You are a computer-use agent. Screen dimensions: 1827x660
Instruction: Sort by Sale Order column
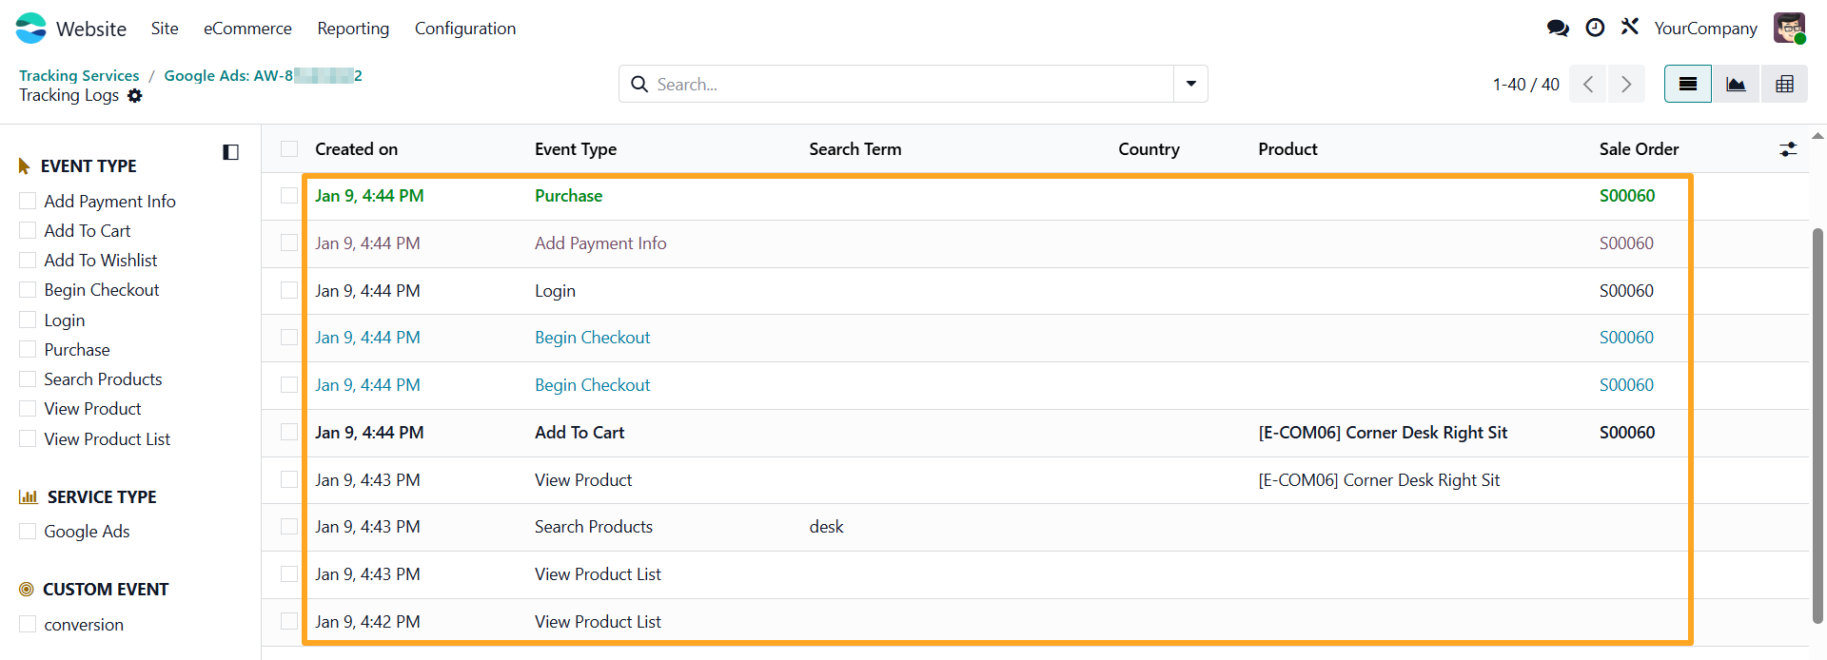point(1639,148)
